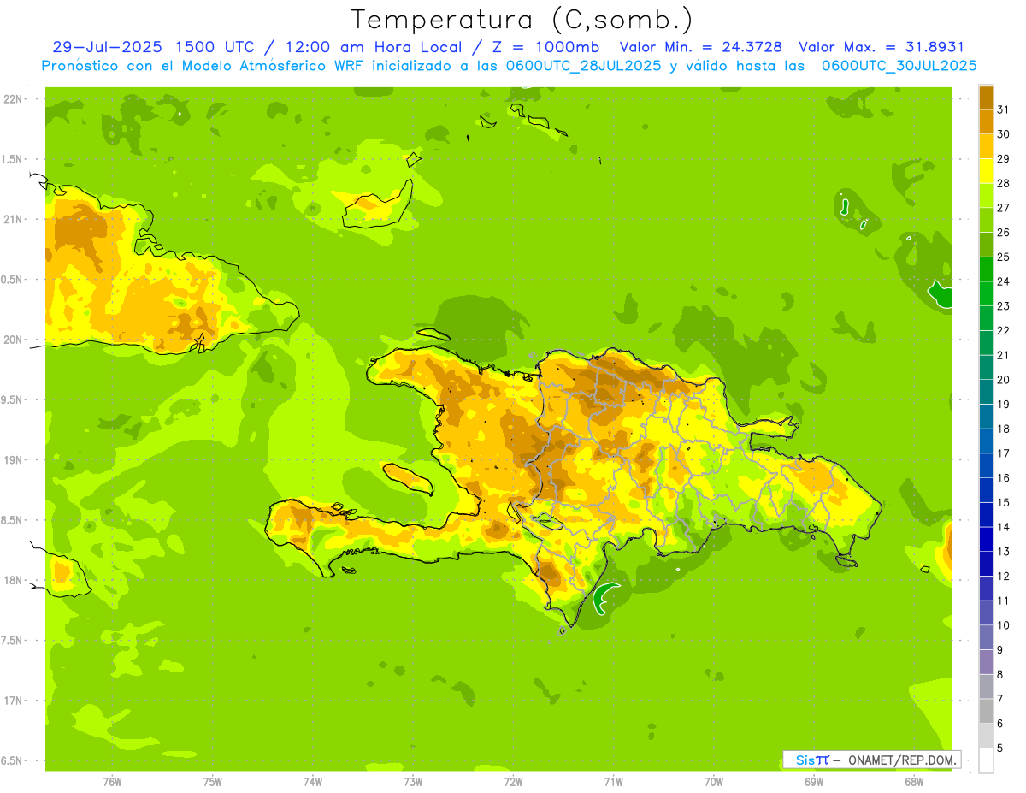Click the 73W longitude axis label
This screenshot has width=1026, height=793.
click(413, 782)
